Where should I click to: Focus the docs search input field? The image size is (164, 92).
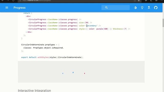point(116,7)
